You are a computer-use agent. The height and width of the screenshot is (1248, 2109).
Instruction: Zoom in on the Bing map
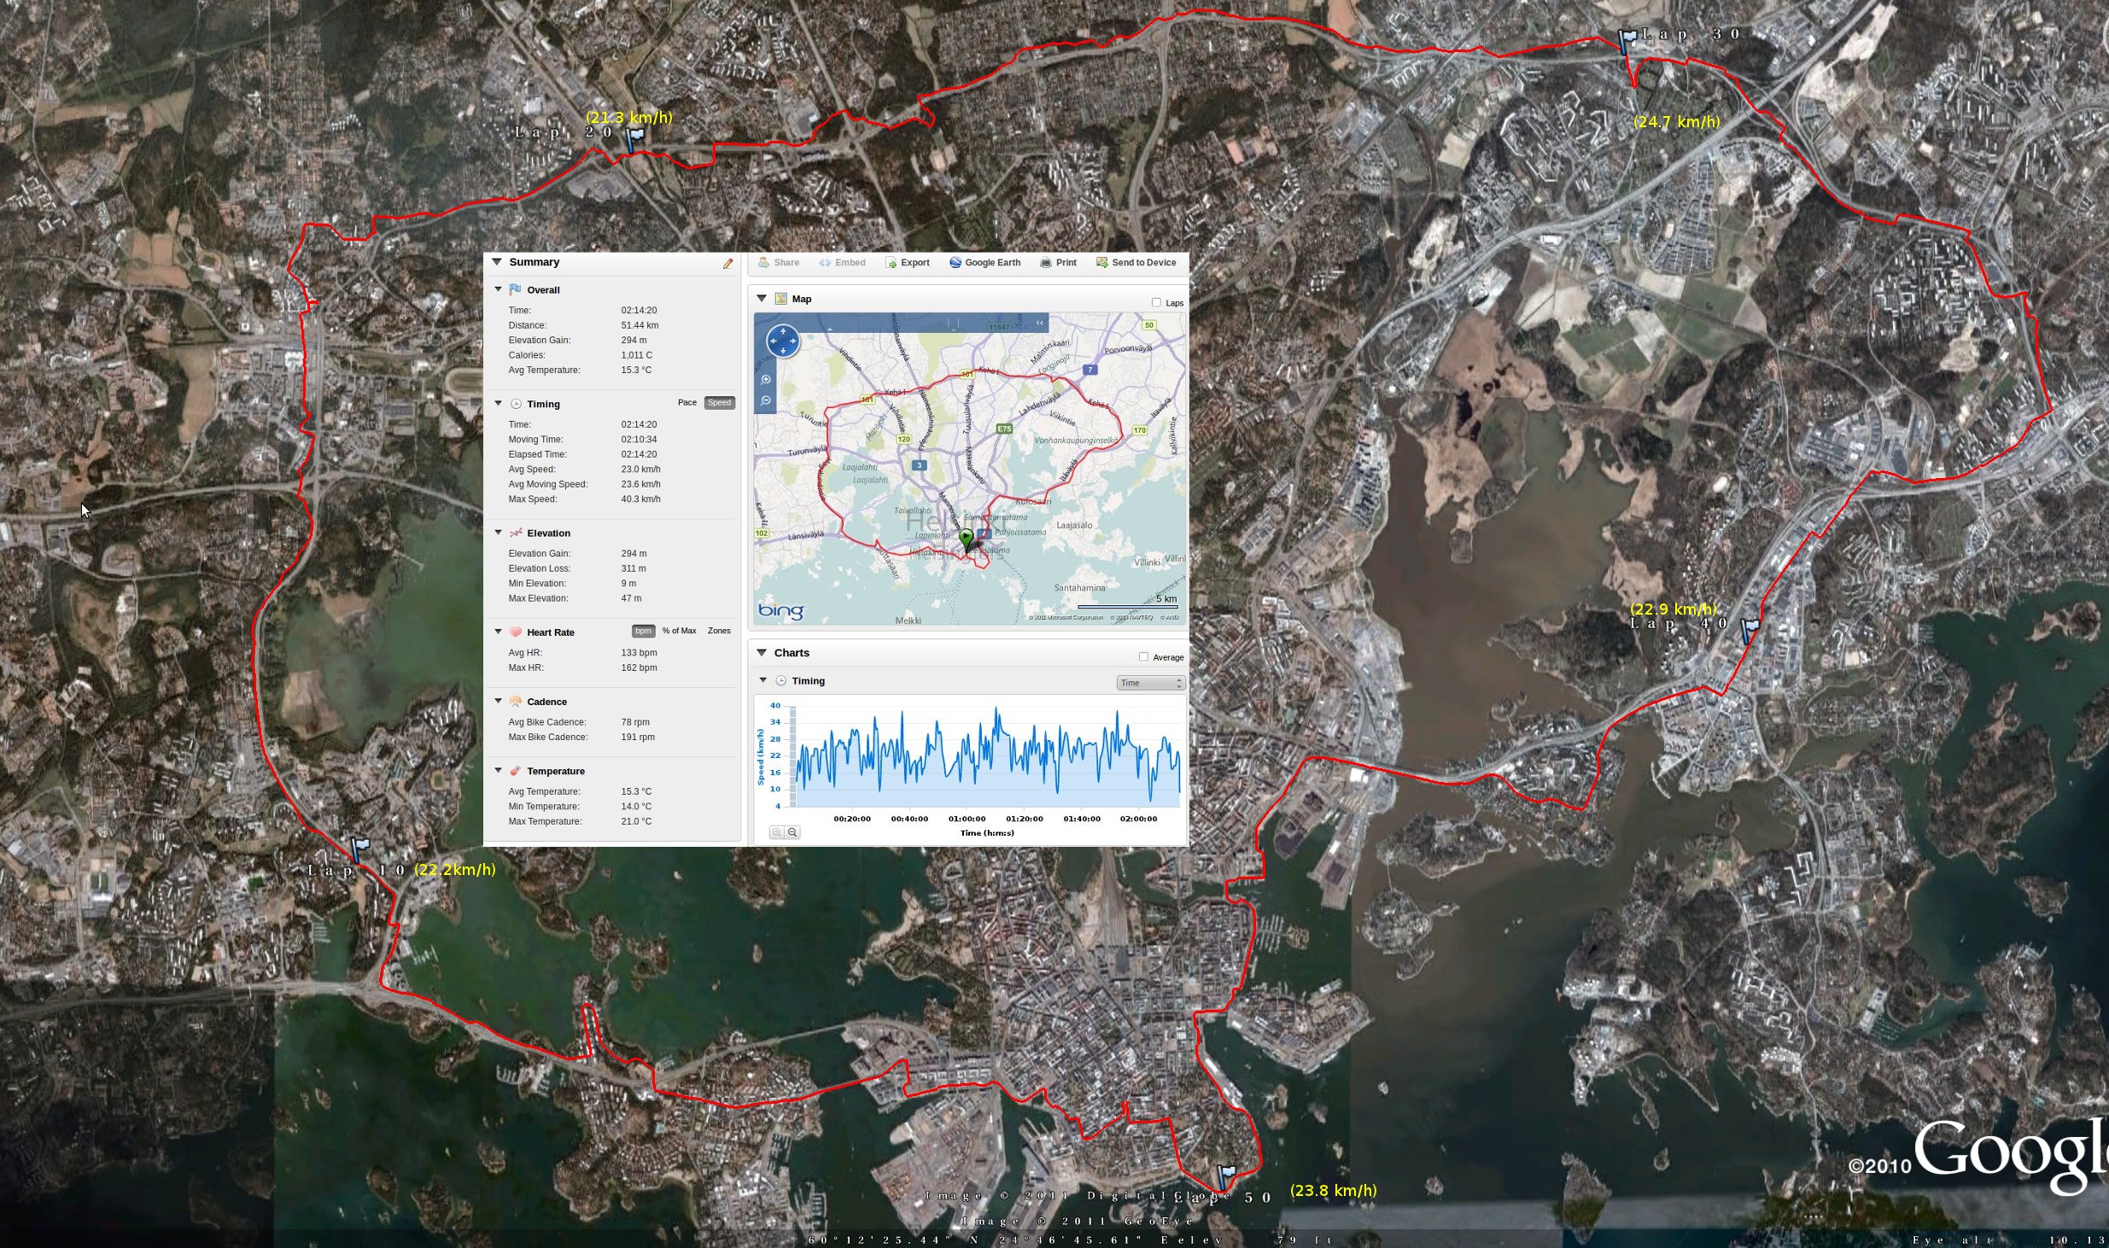tap(766, 380)
